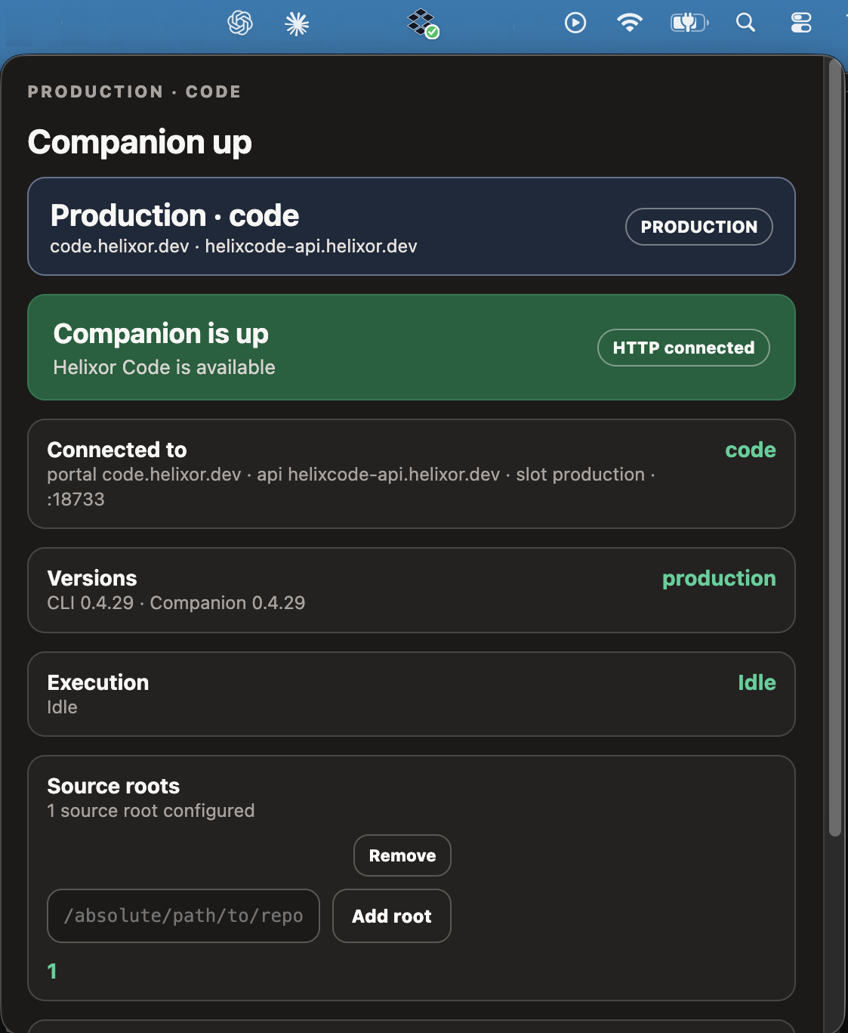Select the green 'code' label in Connected to
This screenshot has height=1033, width=848.
click(x=751, y=450)
